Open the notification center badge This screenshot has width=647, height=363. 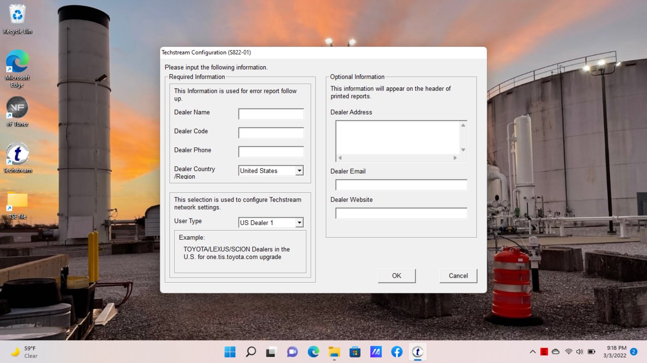click(x=634, y=351)
